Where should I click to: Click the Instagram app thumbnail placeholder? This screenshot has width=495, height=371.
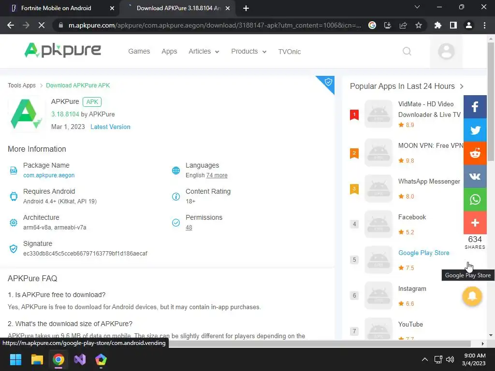pos(378,295)
